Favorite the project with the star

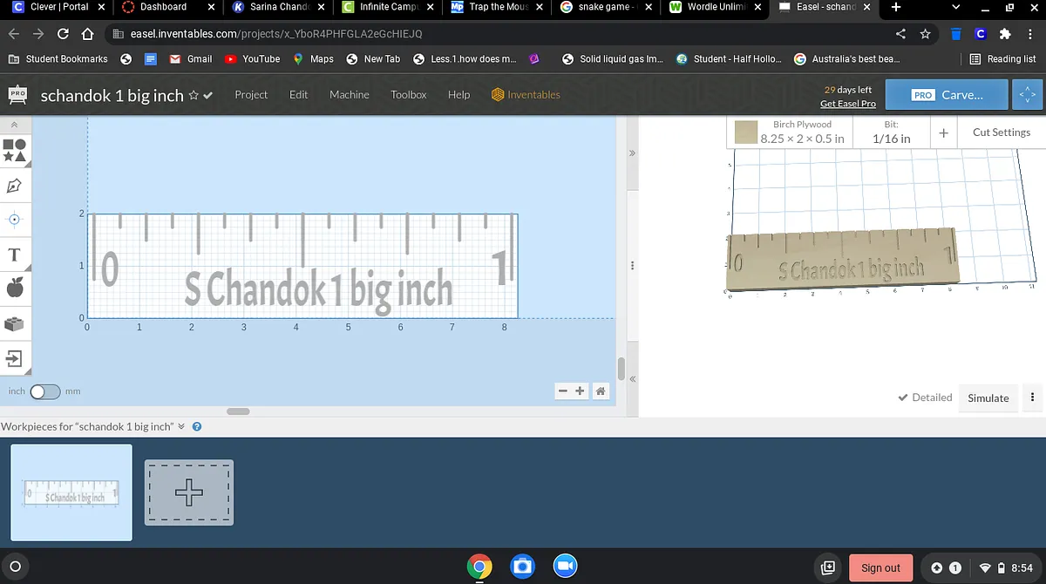tap(194, 95)
